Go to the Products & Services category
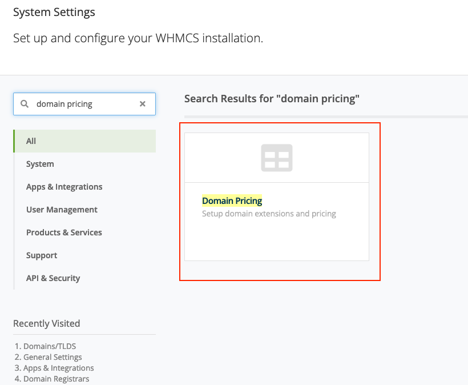The width and height of the screenshot is (468, 385). [x=64, y=232]
